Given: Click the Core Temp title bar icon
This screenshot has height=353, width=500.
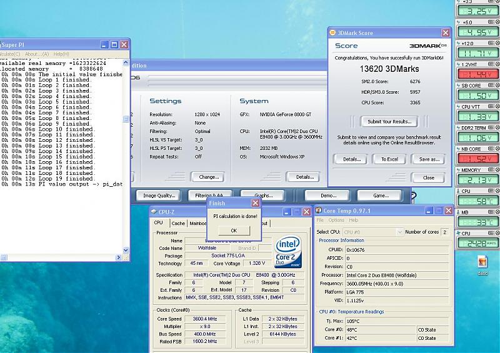Looking at the screenshot, I should (319, 211).
